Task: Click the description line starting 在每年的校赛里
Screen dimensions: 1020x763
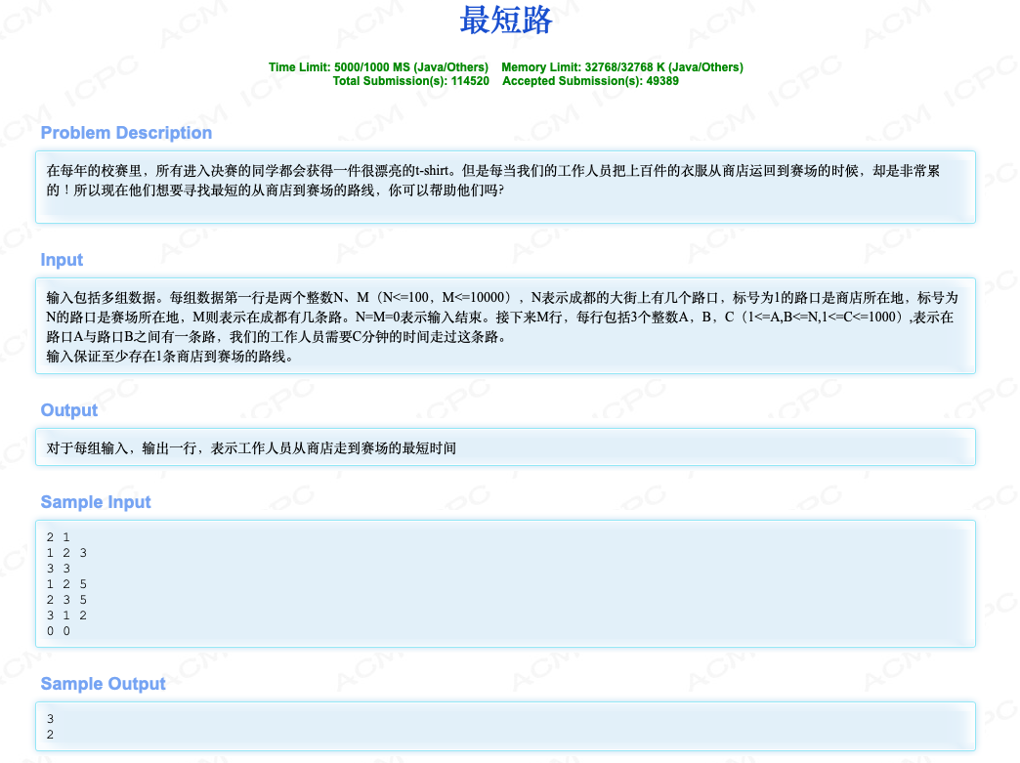Action: (x=493, y=170)
